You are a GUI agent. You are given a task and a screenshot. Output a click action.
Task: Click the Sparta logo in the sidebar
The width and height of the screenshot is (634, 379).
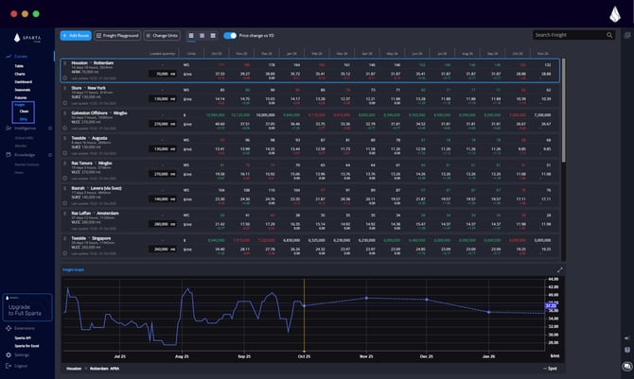[26, 38]
